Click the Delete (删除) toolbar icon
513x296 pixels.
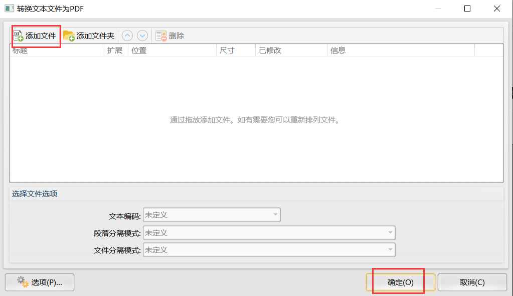[x=161, y=36]
